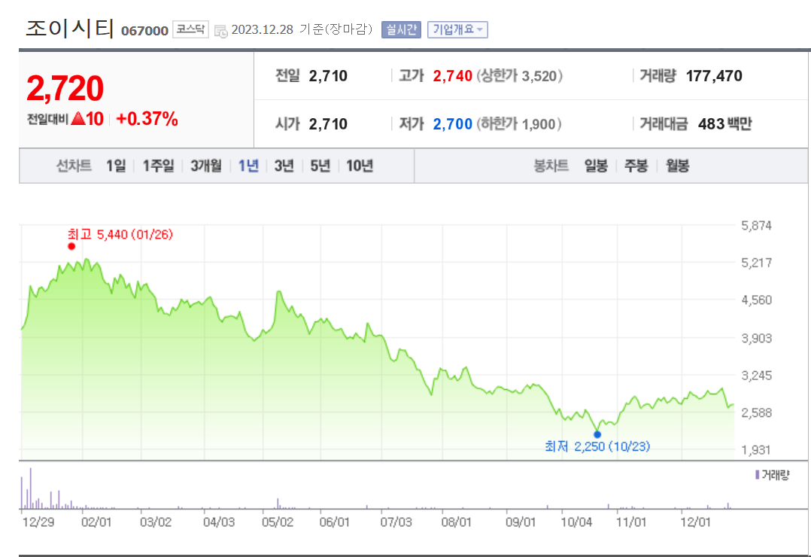The width and height of the screenshot is (811, 557).
Task: Click the 저가 value 2,700
Action: pos(453,124)
